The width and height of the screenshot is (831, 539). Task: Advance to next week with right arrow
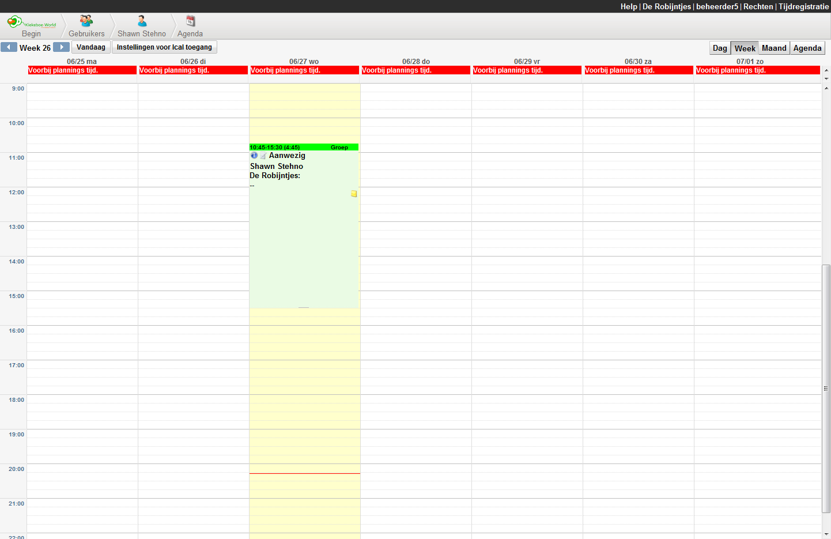(61, 47)
